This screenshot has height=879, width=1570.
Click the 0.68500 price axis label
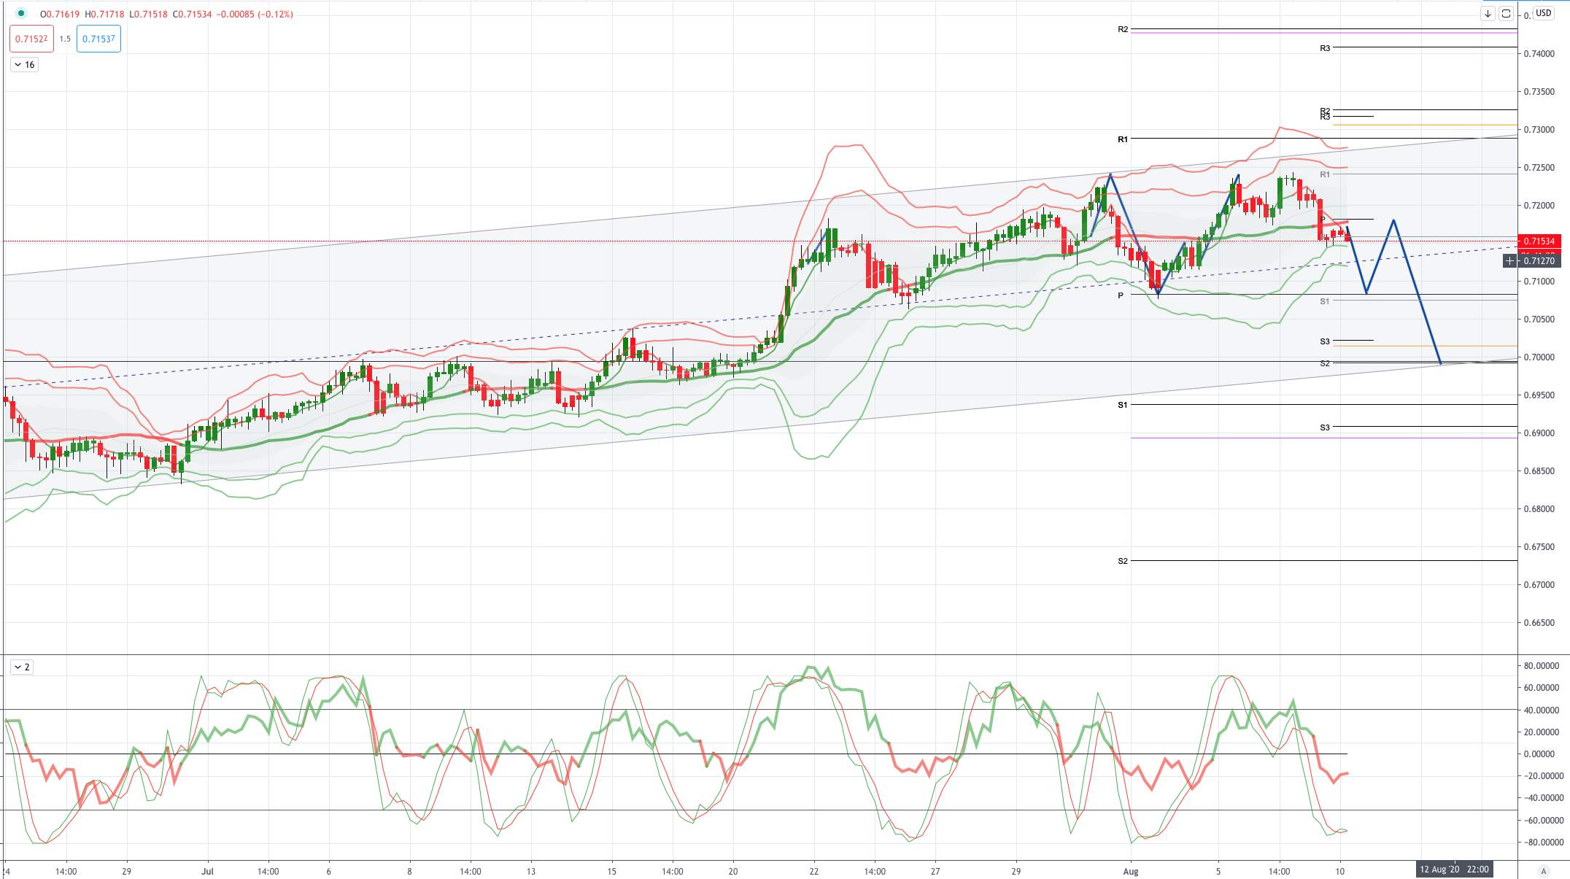(x=1539, y=471)
